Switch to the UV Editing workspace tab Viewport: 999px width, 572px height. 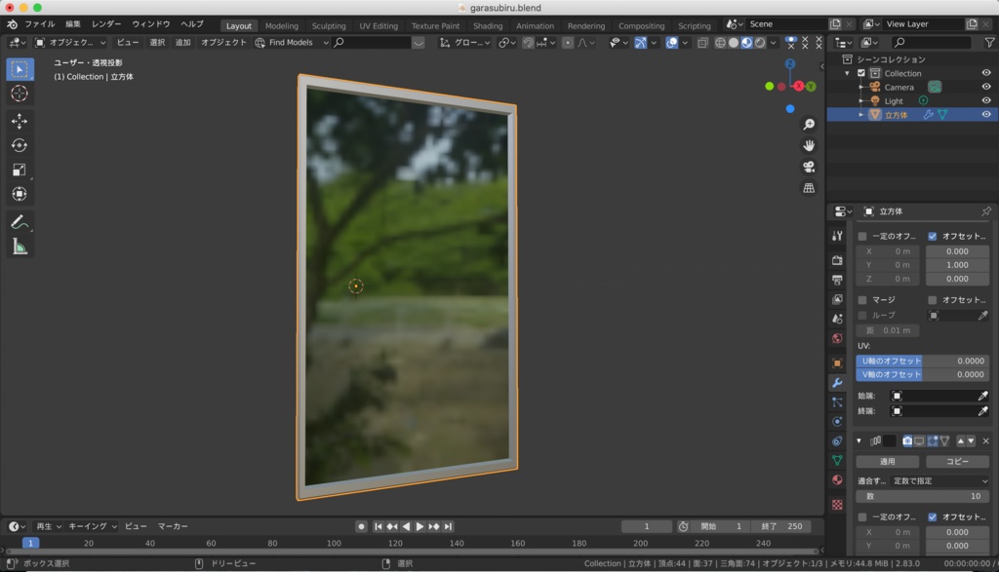coord(379,26)
